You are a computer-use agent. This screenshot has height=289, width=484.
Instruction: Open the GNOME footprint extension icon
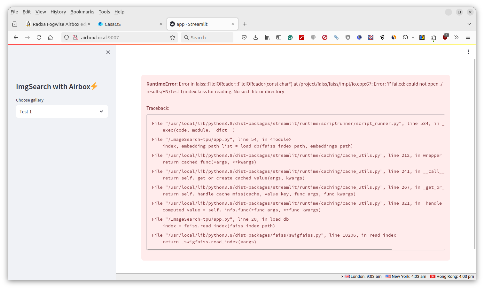(382, 37)
